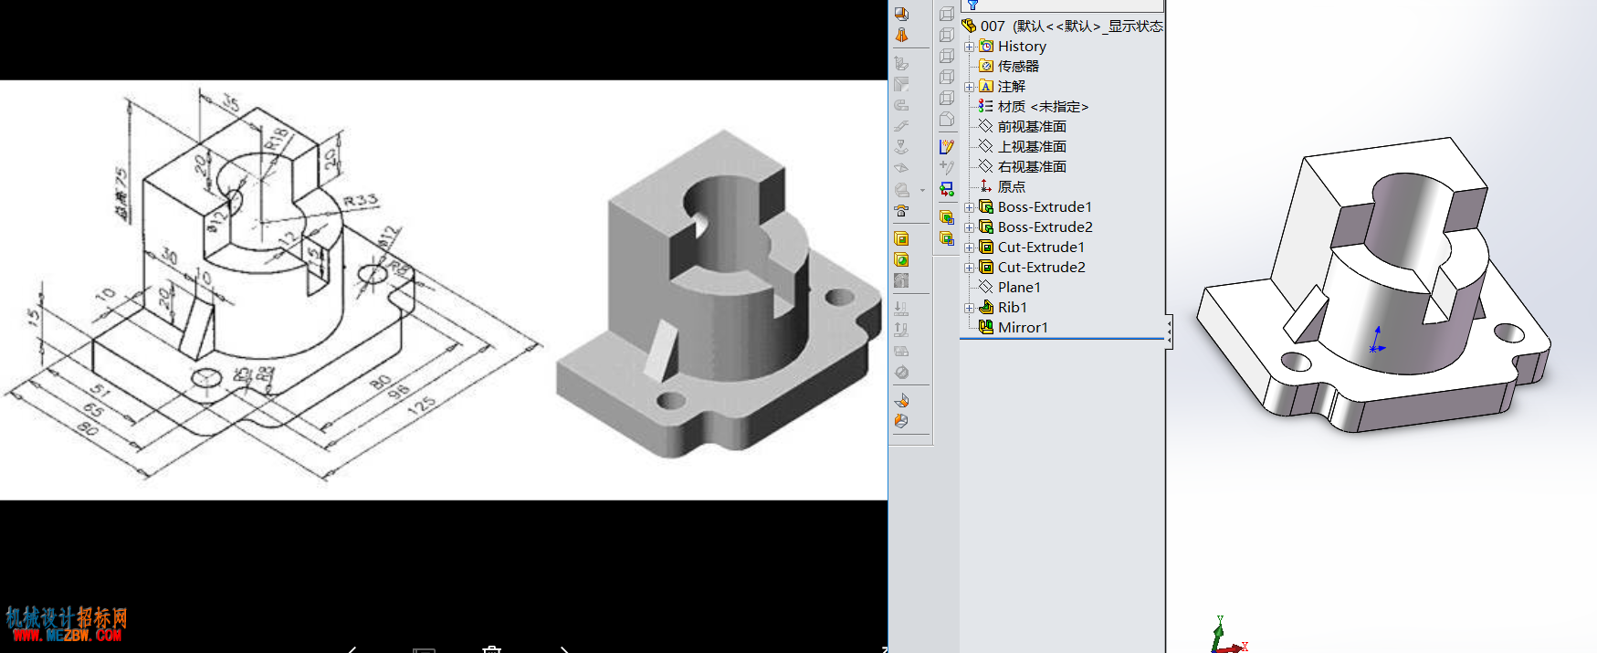The image size is (1597, 653).
Task: Click the yellow icon with green sphere
Action: (901, 260)
